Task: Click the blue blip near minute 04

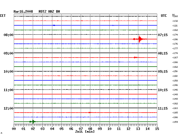Action: click(54, 25)
